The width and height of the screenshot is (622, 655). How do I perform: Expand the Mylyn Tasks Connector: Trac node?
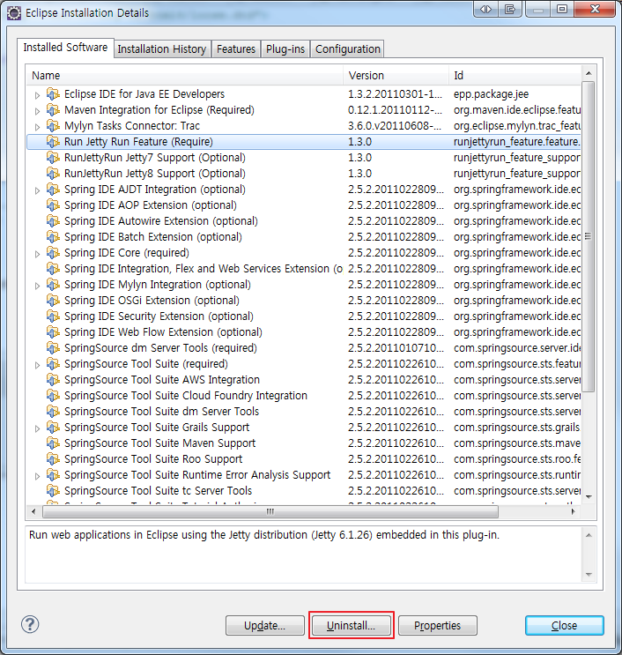point(37,127)
